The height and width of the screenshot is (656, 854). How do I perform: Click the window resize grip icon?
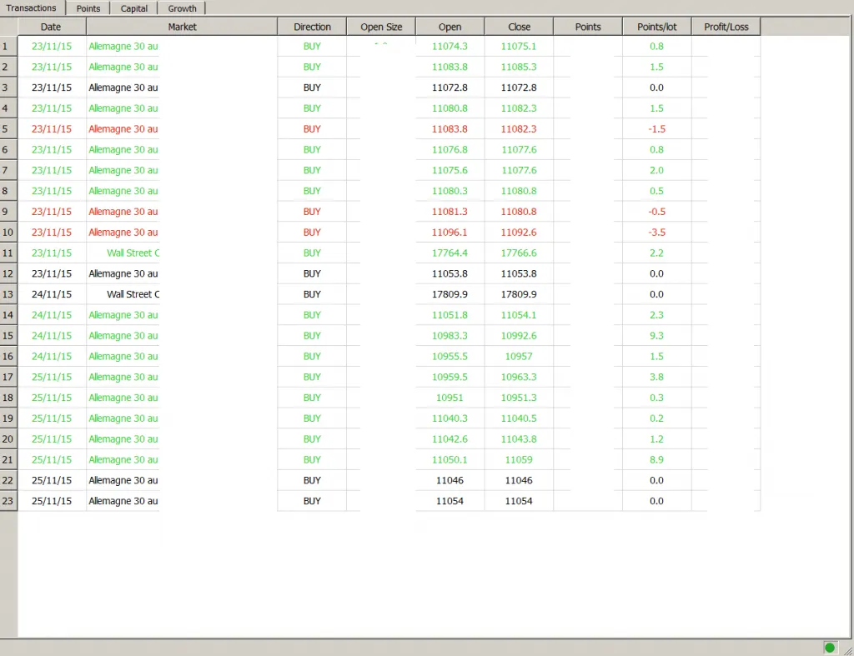click(848, 650)
